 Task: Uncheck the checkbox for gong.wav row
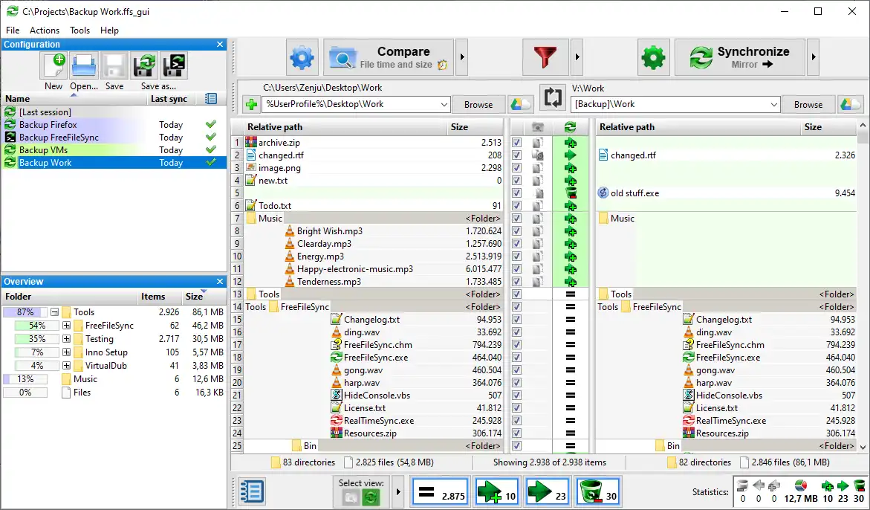point(516,370)
